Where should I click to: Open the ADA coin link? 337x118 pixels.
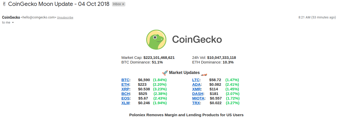click(x=196, y=84)
